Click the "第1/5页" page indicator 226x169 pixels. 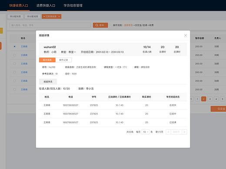tap(159, 132)
